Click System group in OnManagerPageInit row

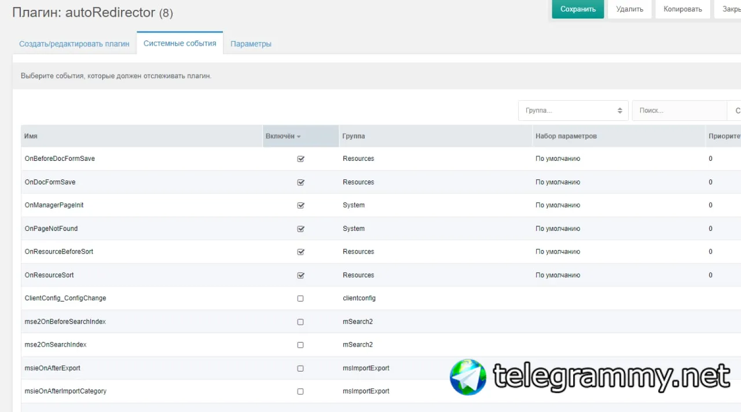coord(354,205)
